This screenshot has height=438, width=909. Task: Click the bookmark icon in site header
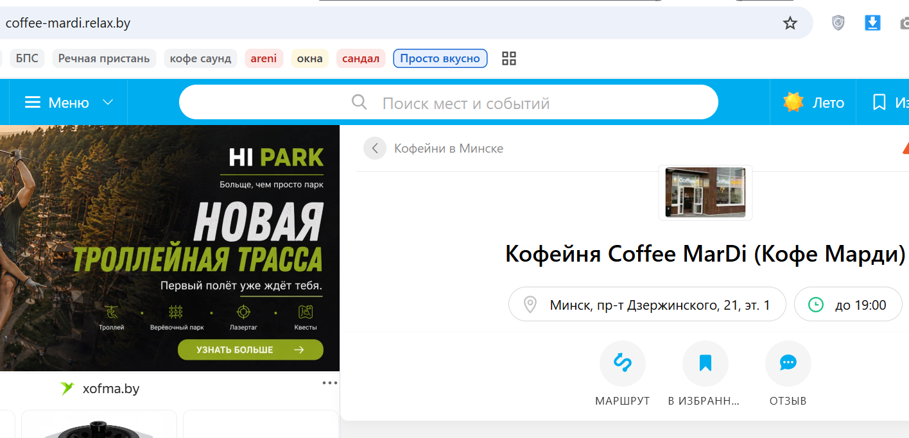tap(879, 103)
